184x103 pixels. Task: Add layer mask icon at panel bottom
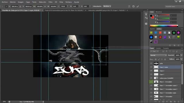point(163,102)
